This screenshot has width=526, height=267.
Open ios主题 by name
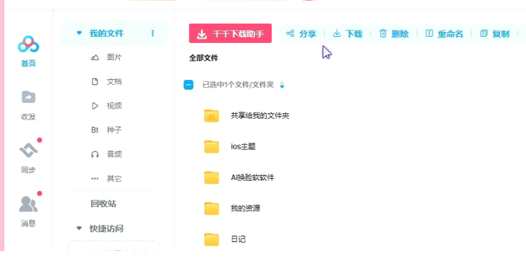click(243, 147)
